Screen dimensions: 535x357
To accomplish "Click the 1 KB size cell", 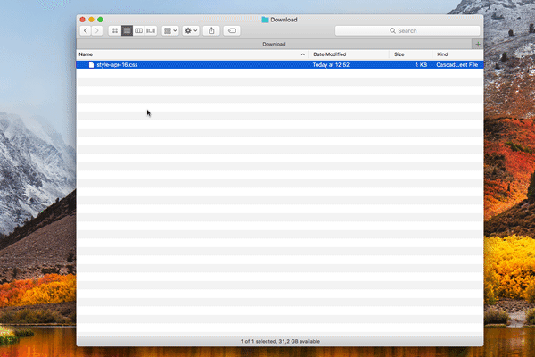I will coord(421,65).
